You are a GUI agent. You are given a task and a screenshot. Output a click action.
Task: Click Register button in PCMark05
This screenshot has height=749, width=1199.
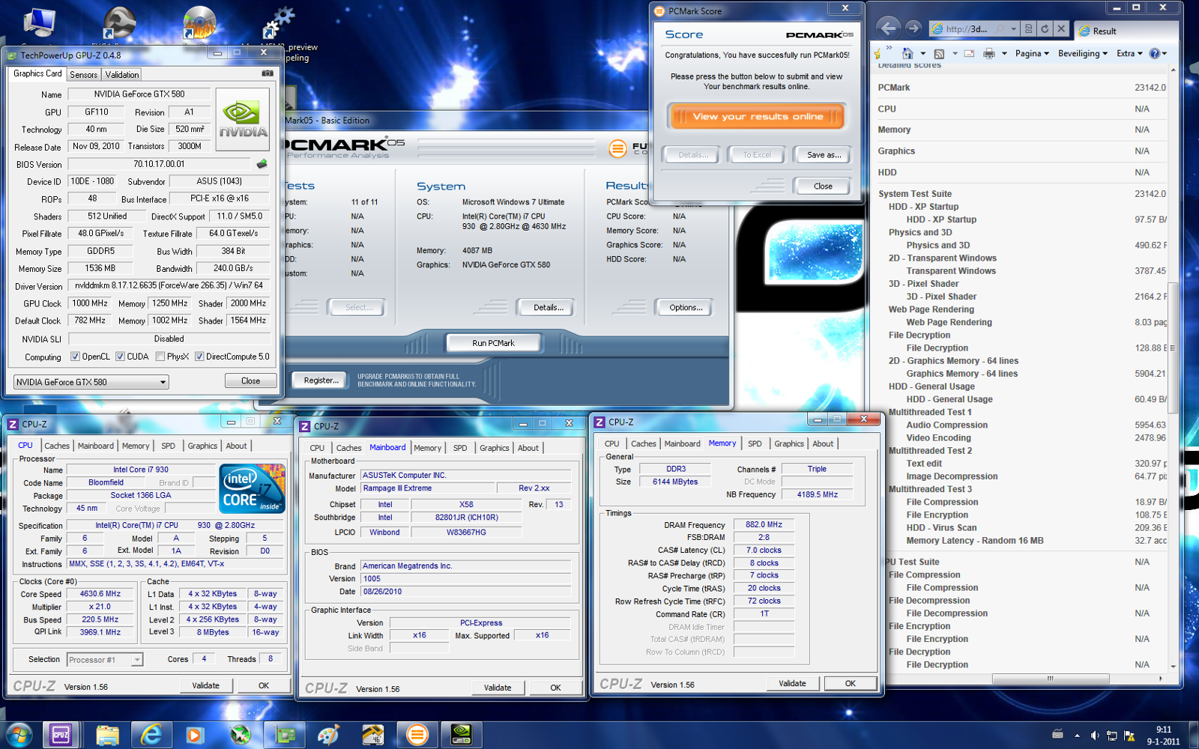pyautogui.click(x=321, y=380)
